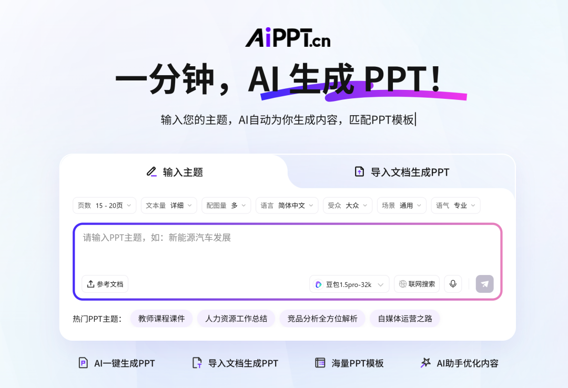Open the AI一键生成PPT feature link
Image resolution: width=568 pixels, height=388 pixels.
(124, 363)
